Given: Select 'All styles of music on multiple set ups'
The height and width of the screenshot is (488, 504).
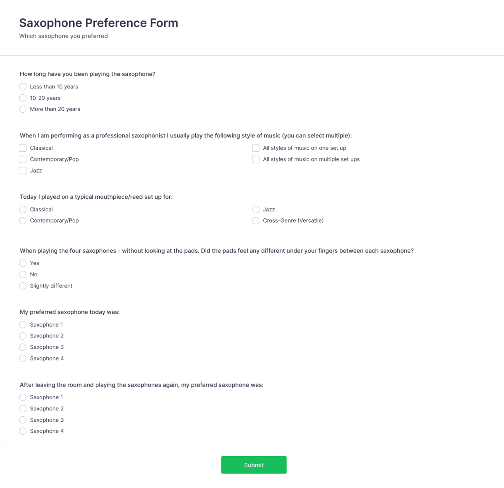Looking at the screenshot, I should click(x=256, y=159).
